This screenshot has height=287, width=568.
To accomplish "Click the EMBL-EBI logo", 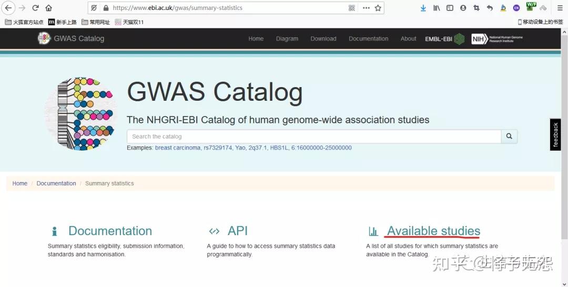I will (444, 39).
